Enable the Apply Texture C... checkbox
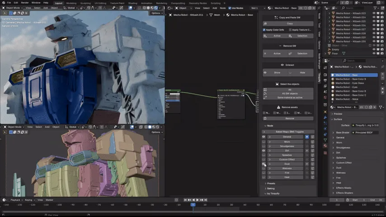386x217 pixels. 290,30
